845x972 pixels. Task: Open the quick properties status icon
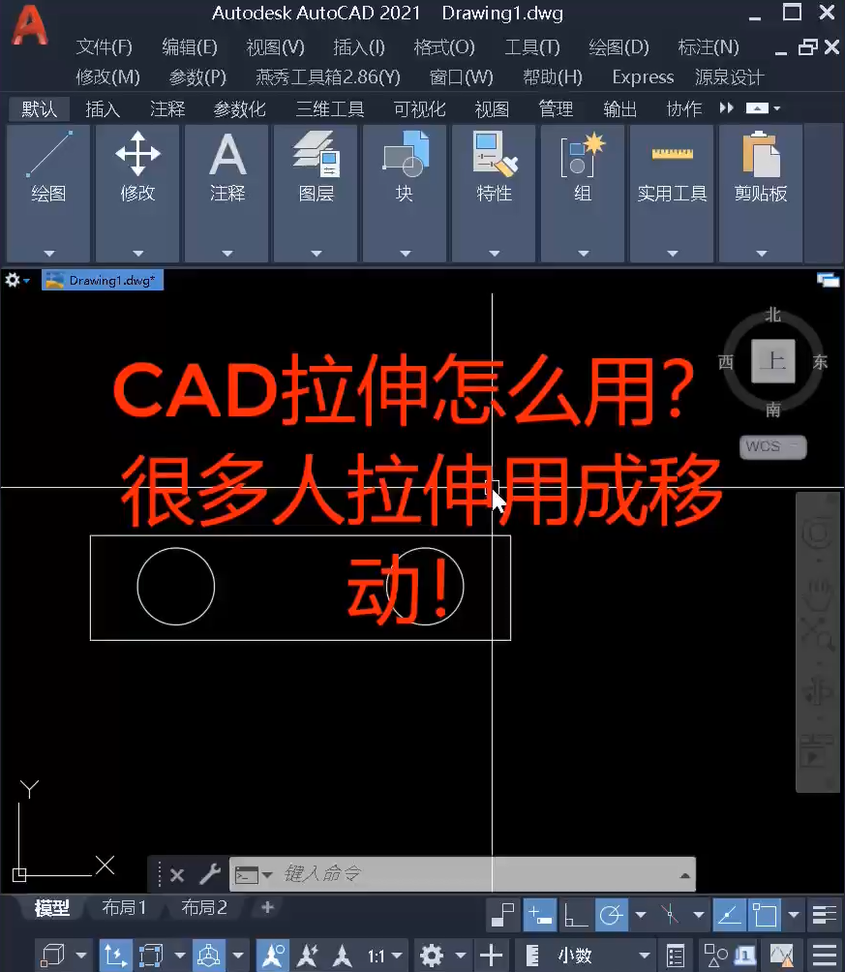676,956
